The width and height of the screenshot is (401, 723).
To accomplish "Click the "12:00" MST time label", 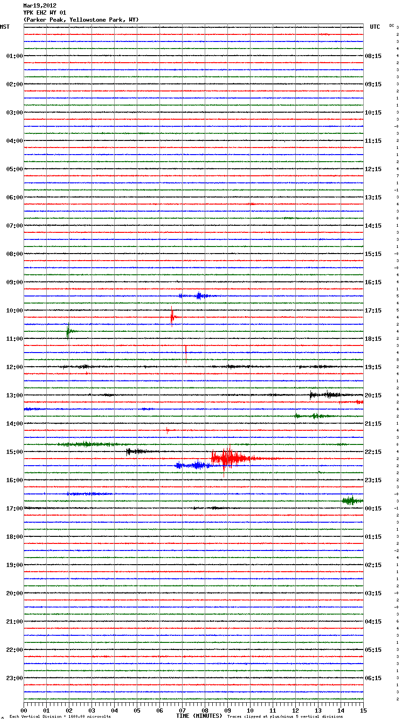I will pos(14,367).
